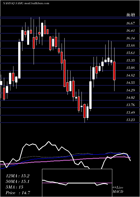Click the 13.76 price level label
The width and height of the screenshot is (140, 197).
coord(130,105)
